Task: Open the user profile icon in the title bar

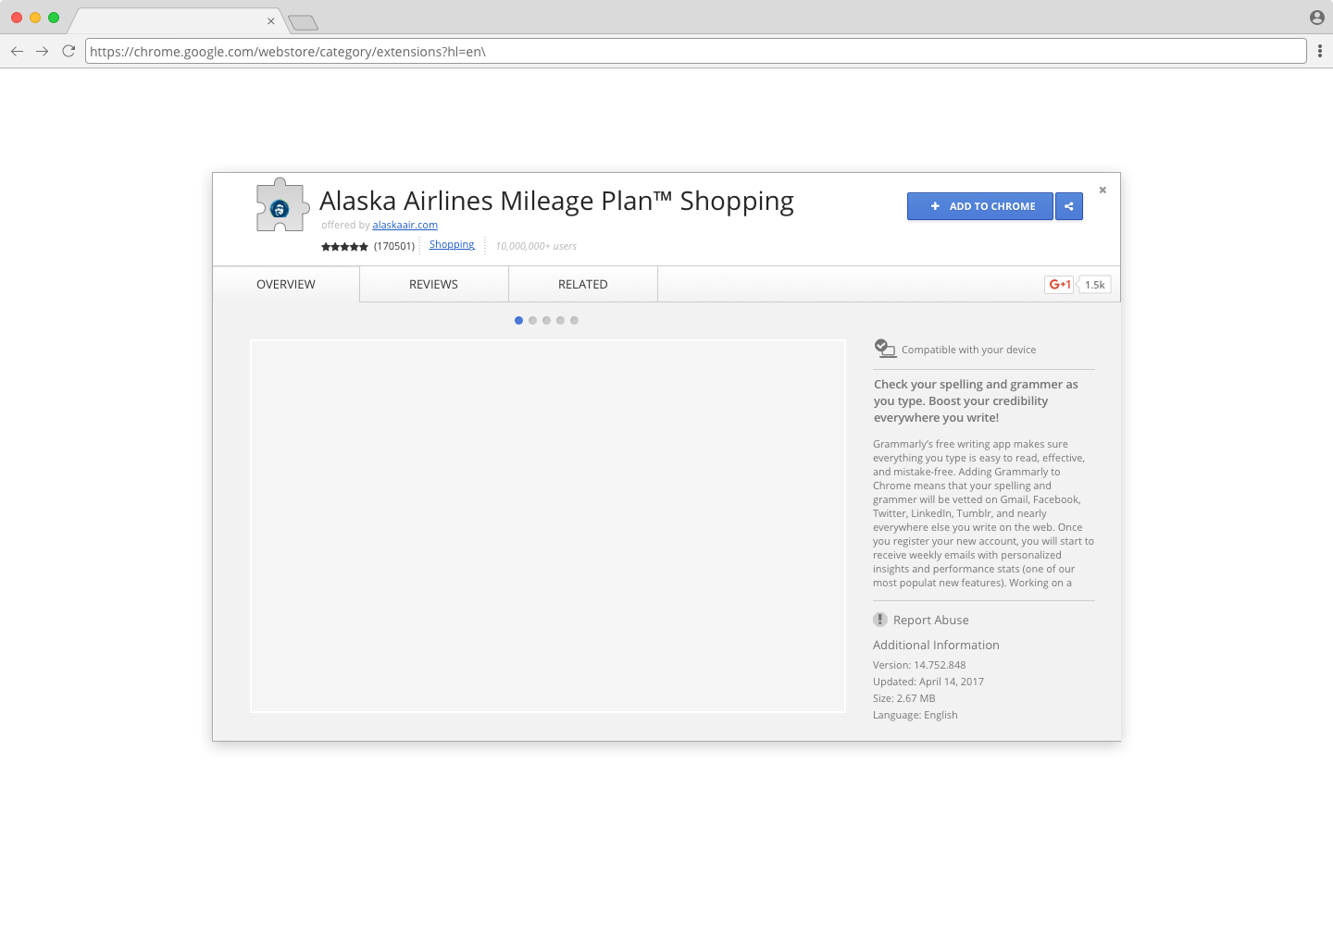Action: 1317,18
